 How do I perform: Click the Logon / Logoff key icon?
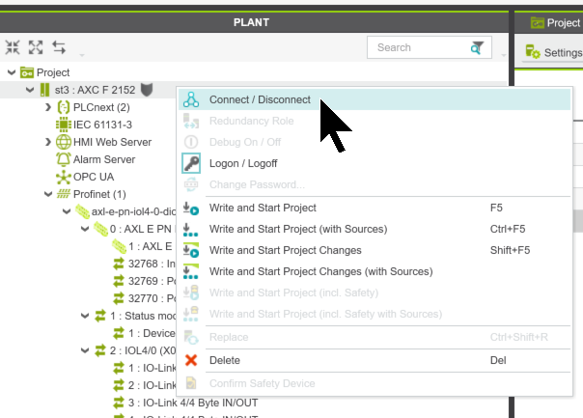[191, 163]
